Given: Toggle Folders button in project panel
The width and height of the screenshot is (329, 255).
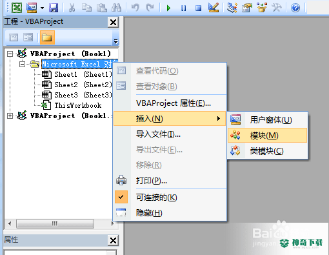Looking at the screenshot, I should [x=47, y=37].
